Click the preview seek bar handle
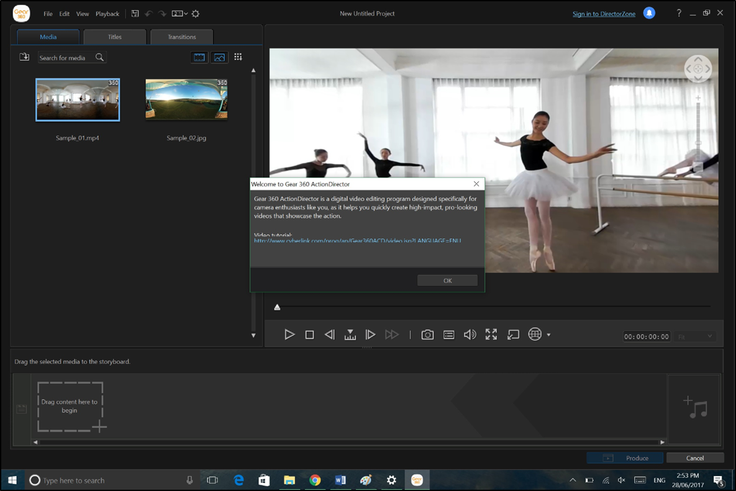The width and height of the screenshot is (736, 491). click(277, 307)
